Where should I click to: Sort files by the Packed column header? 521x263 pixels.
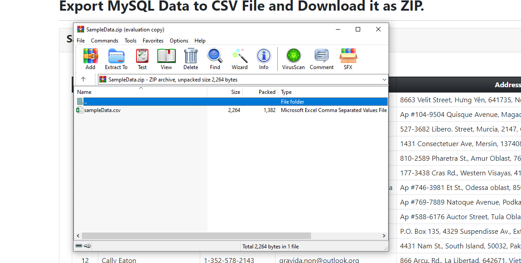click(x=260, y=92)
